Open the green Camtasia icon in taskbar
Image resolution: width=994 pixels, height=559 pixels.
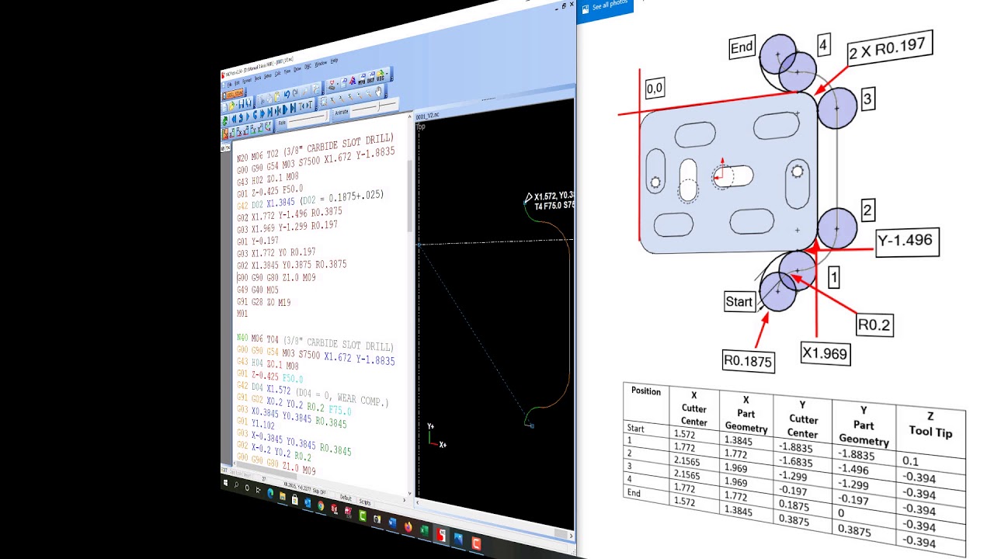click(x=363, y=516)
